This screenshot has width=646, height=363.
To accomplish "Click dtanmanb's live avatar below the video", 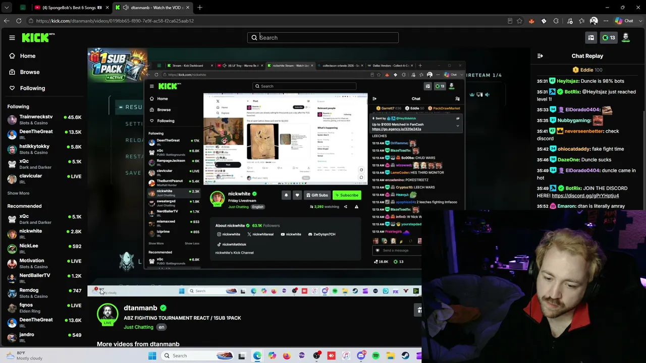I will 107,315.
